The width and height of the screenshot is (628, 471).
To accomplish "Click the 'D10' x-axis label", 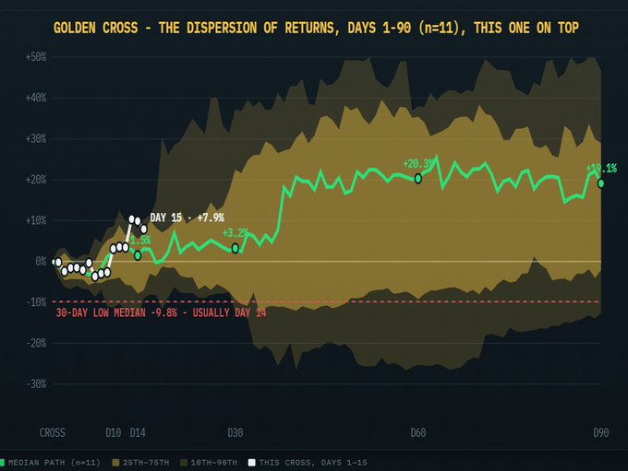I will (x=114, y=432).
